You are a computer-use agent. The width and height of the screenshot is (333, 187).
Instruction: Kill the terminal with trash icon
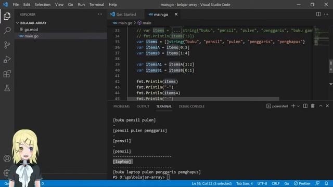tap(313, 106)
